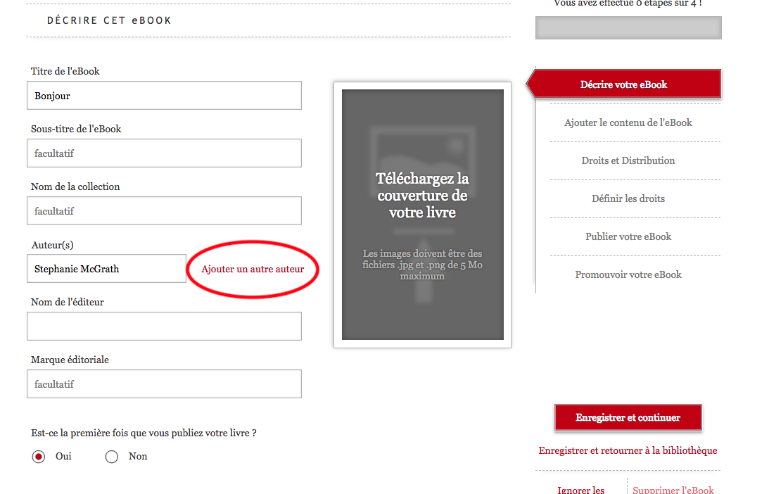The width and height of the screenshot is (769, 494).
Task: Click the 'Sous-titre de l'eBook' field
Action: point(164,153)
